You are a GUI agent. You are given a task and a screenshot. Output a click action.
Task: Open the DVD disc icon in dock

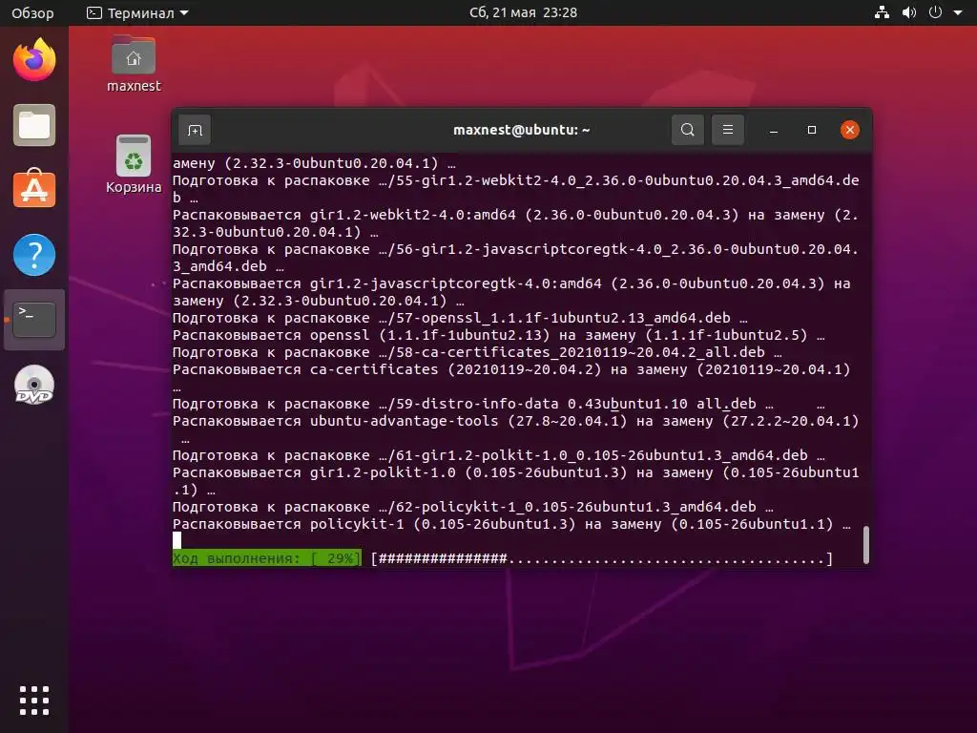34,385
